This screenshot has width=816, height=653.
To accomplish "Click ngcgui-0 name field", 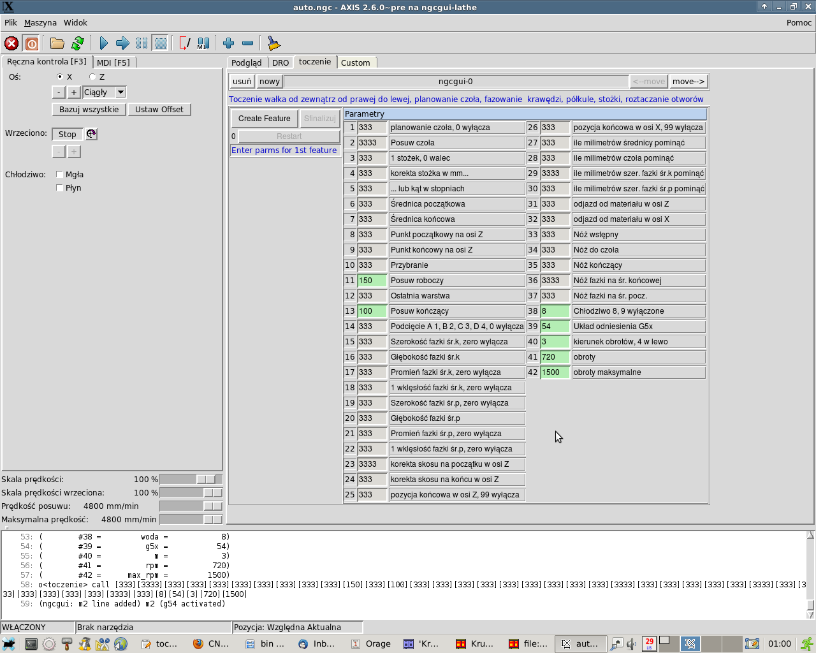I will [456, 82].
